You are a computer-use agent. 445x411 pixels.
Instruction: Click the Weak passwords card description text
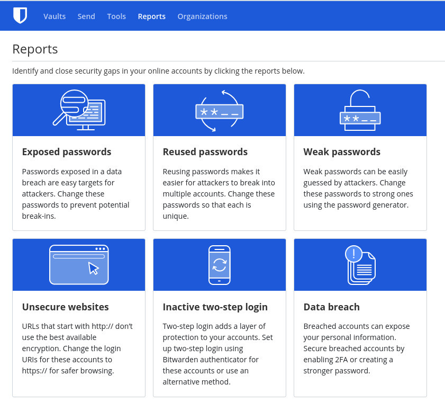pyautogui.click(x=359, y=188)
